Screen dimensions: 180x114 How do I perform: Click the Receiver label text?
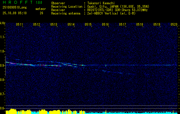pyautogui.click(x=58, y=10)
